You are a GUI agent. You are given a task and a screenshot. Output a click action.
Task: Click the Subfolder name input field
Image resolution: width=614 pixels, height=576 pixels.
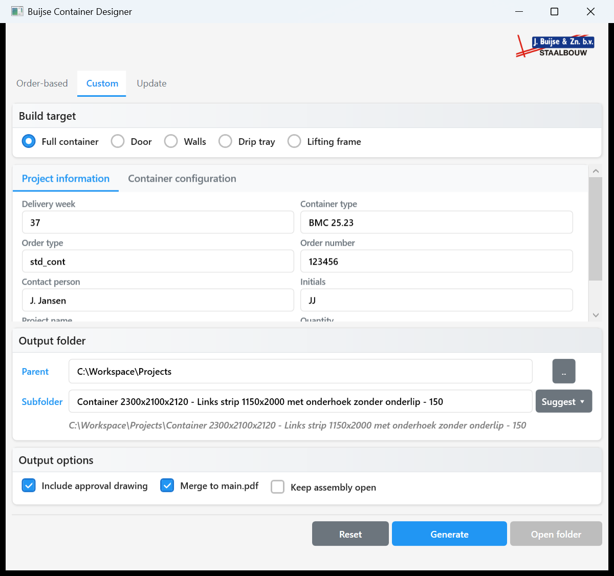[x=300, y=401]
